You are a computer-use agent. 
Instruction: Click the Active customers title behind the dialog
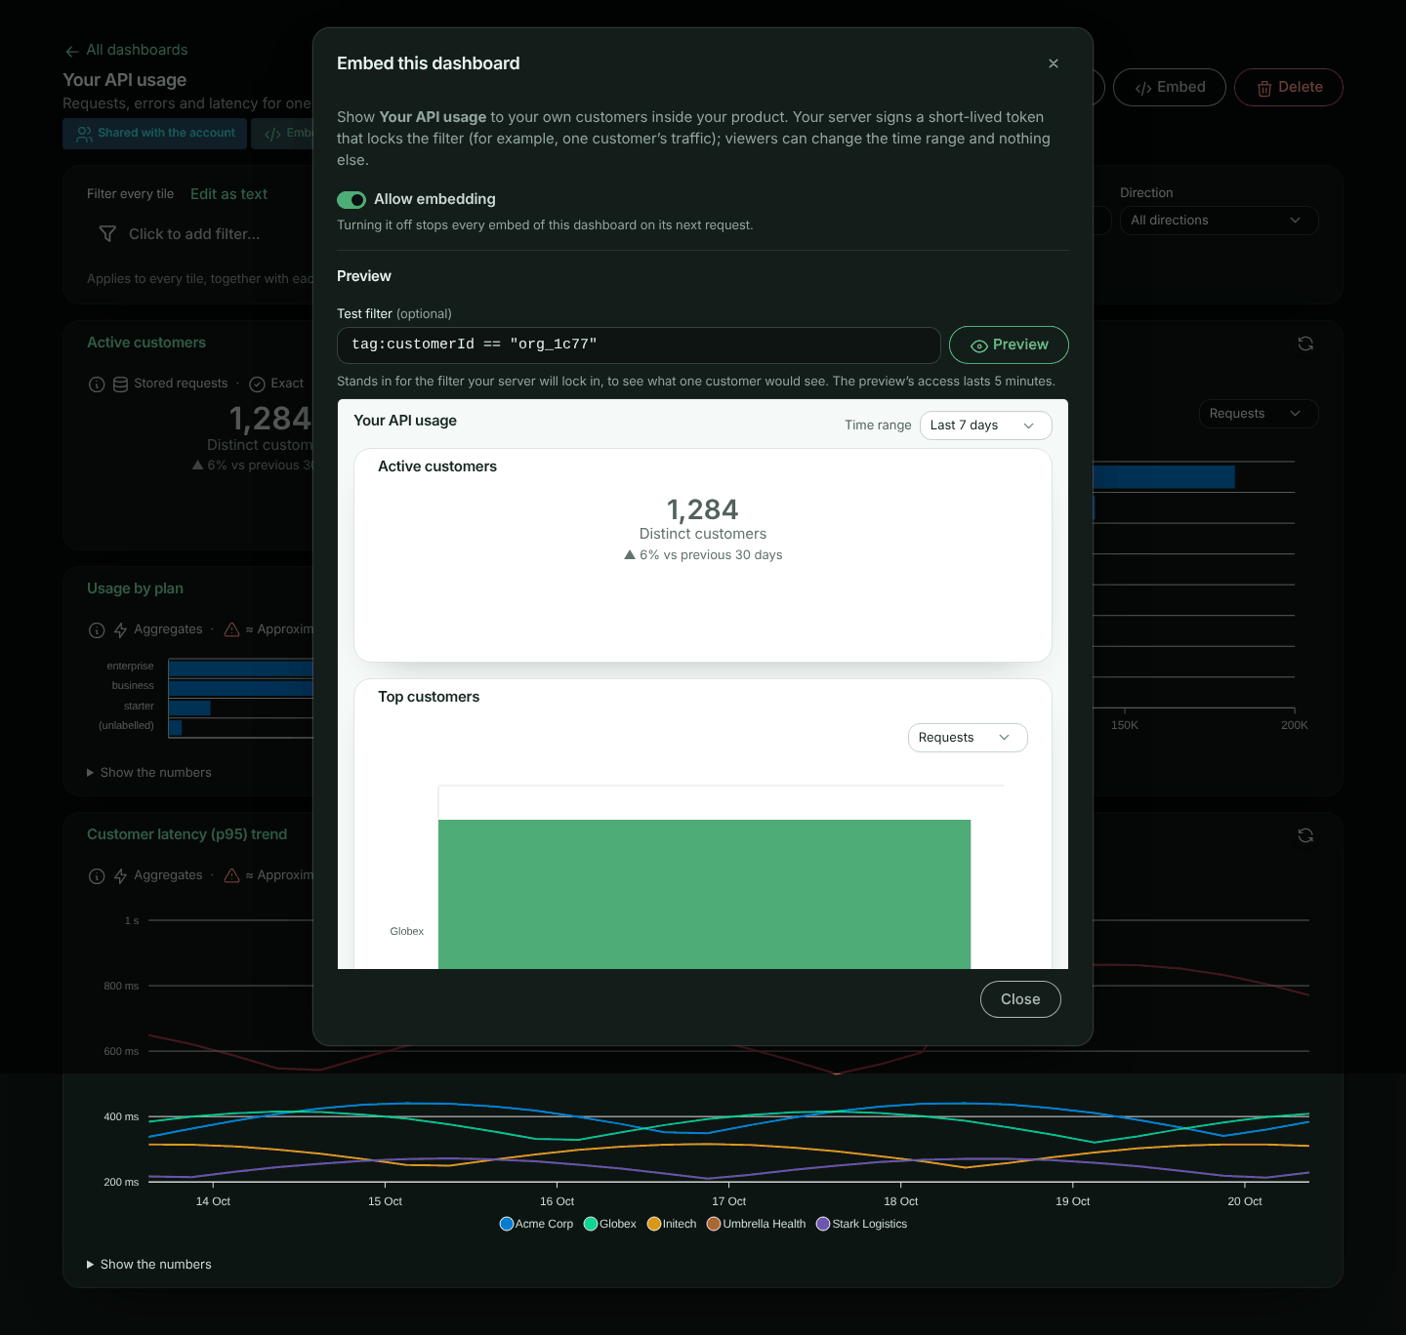(146, 343)
